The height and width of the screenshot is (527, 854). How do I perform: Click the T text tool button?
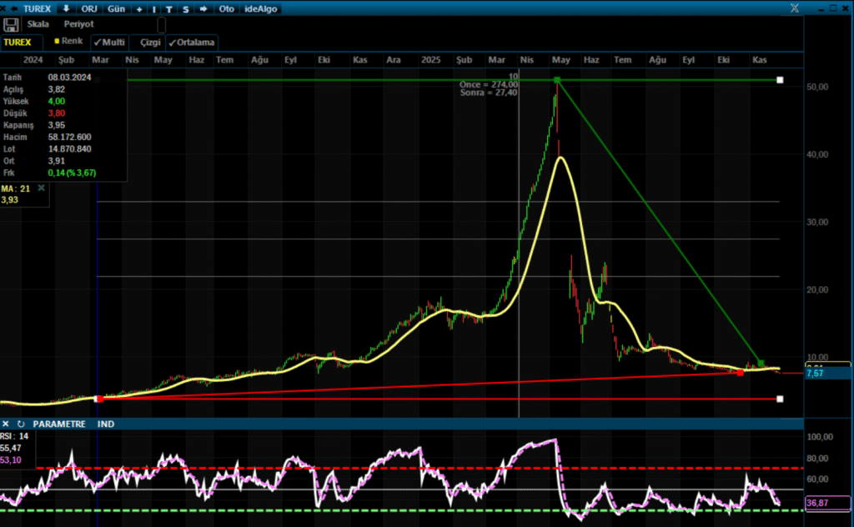[x=169, y=9]
